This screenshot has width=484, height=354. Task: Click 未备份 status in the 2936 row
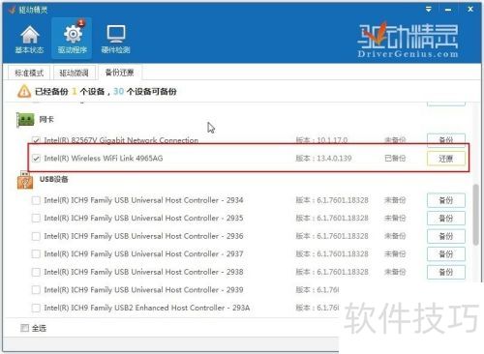coord(395,236)
